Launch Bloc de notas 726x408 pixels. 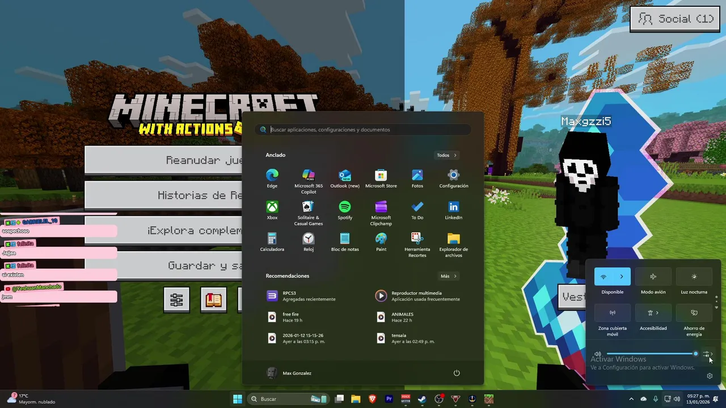pyautogui.click(x=345, y=242)
